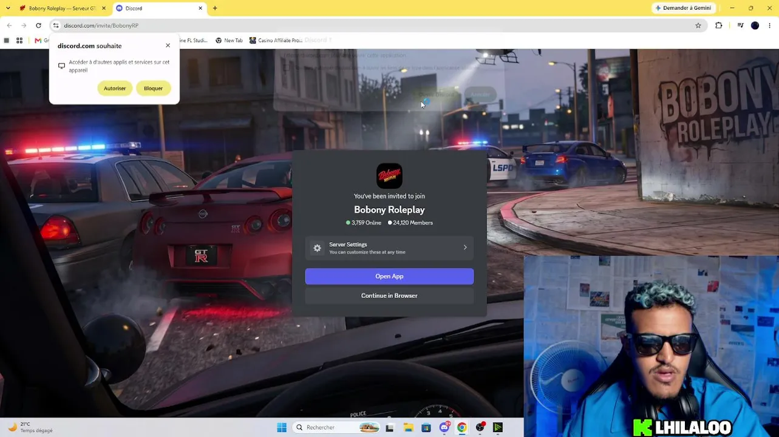Open Discord app from the taskbar

pyautogui.click(x=444, y=427)
